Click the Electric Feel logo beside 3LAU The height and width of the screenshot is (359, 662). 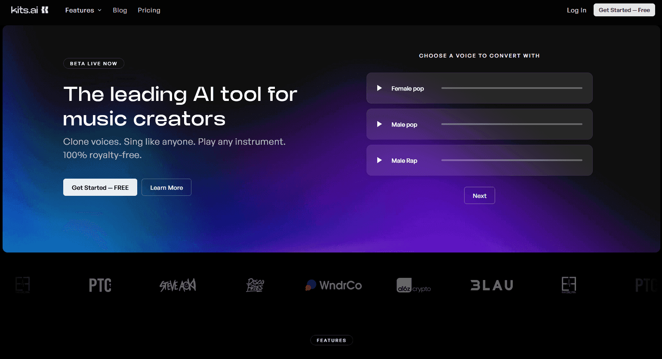569,285
